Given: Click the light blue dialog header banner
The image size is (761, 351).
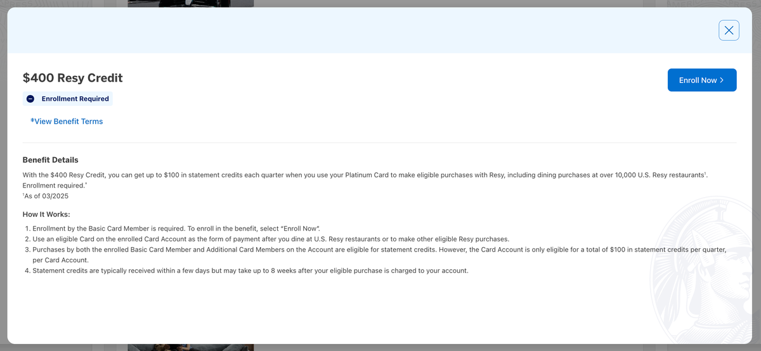Looking at the screenshot, I should coord(361,30).
